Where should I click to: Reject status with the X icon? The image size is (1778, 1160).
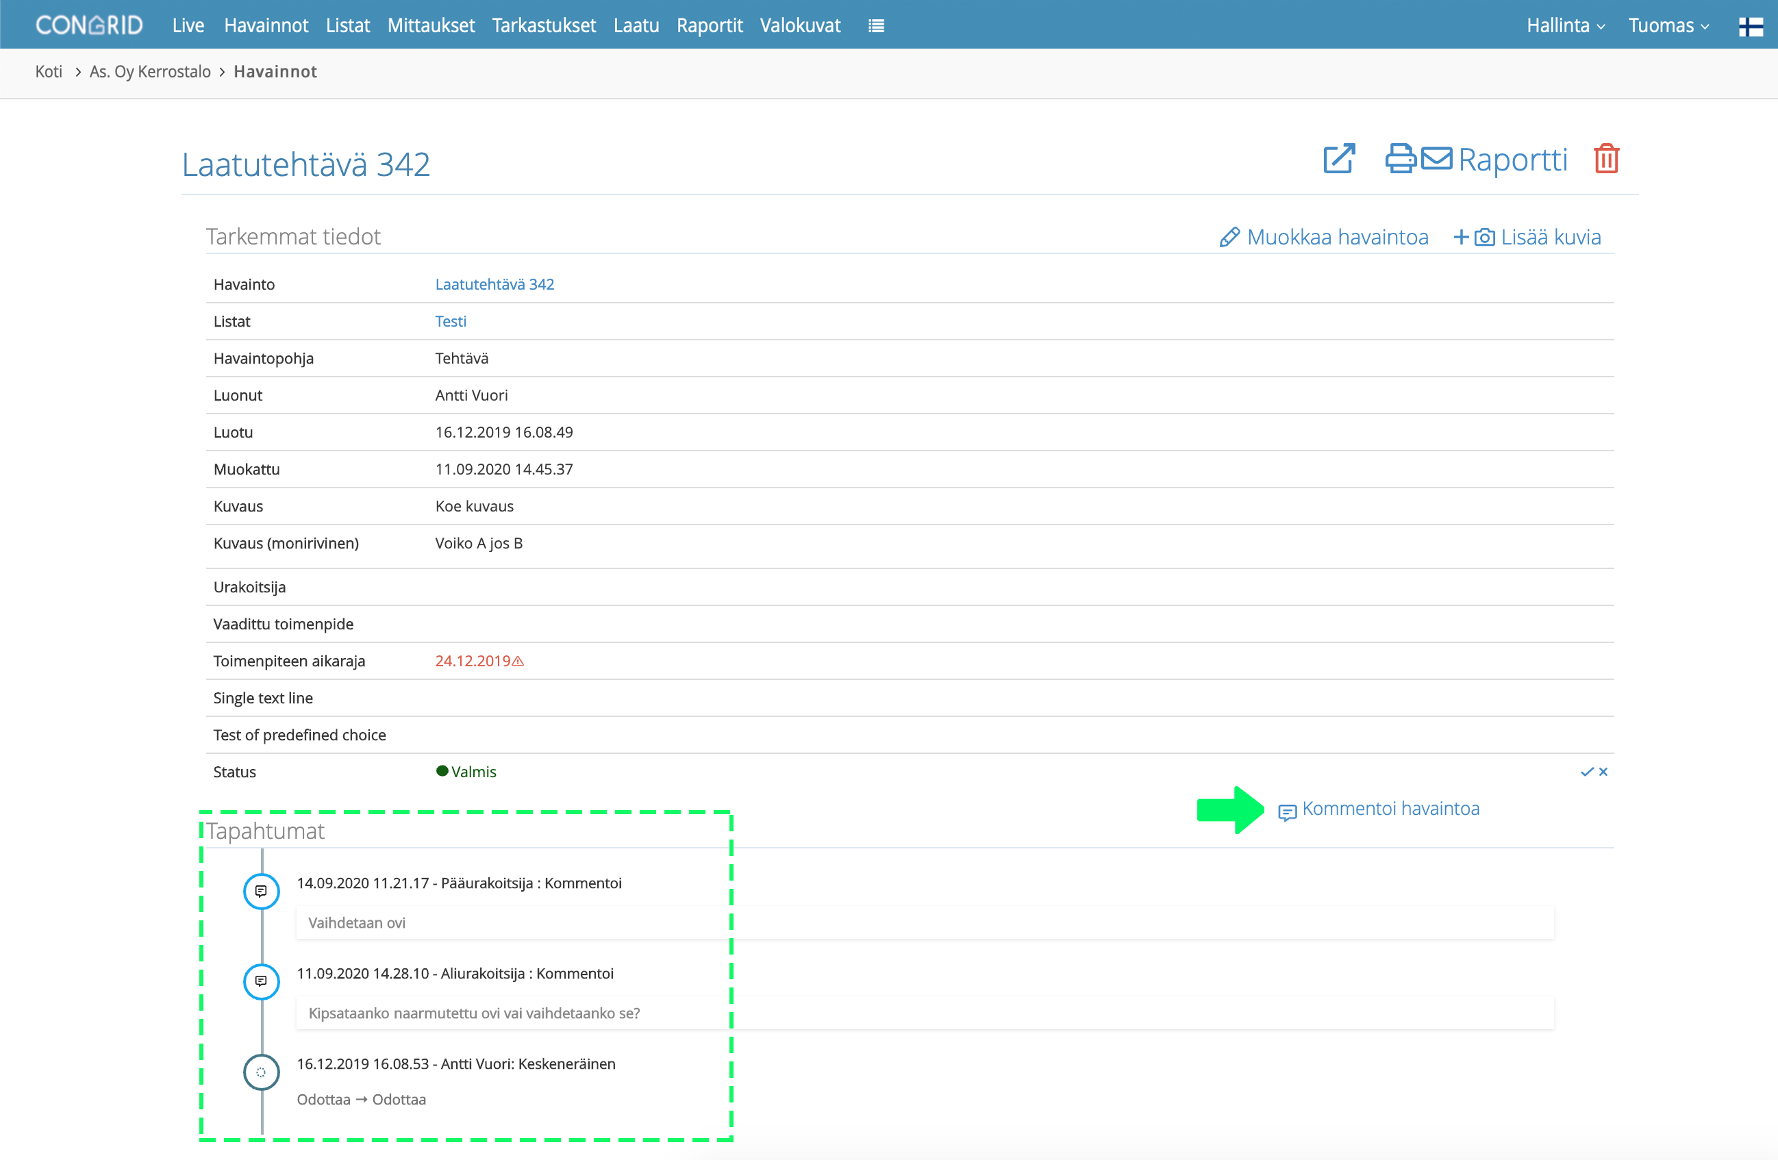[x=1603, y=772]
